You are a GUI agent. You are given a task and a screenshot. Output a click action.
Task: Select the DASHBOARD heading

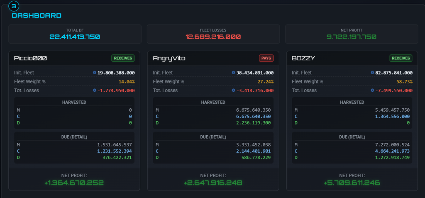click(37, 15)
